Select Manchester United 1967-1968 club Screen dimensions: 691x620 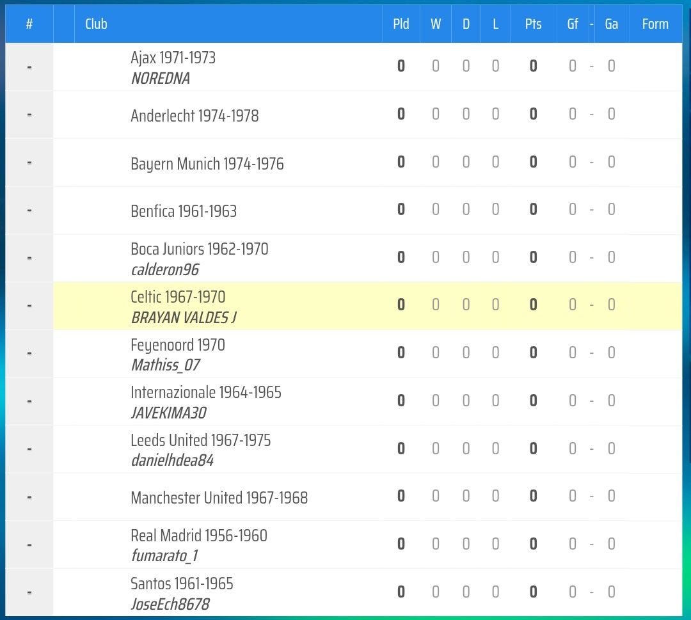[x=219, y=498]
